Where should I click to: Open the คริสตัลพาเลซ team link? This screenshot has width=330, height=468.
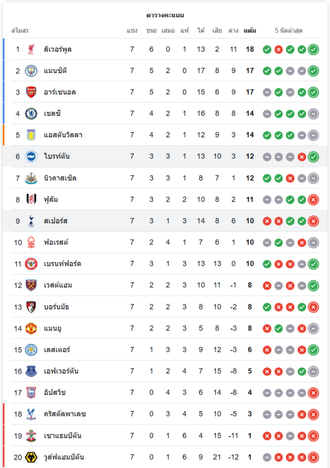[x=65, y=414]
